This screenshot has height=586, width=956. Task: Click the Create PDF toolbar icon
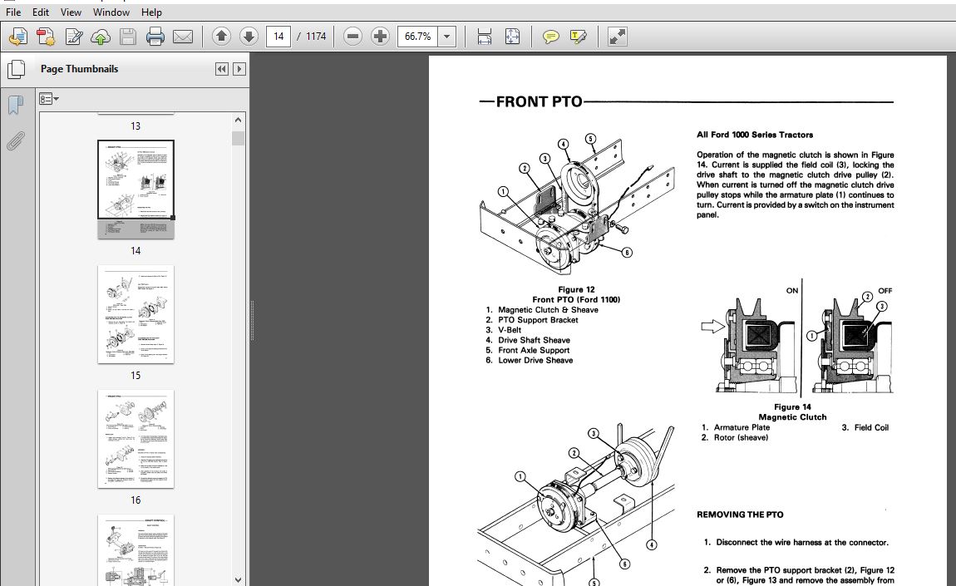click(45, 37)
